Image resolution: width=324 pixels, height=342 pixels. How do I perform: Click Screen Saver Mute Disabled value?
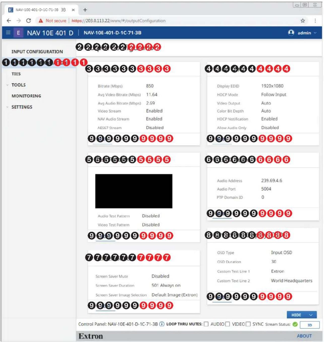click(160, 276)
